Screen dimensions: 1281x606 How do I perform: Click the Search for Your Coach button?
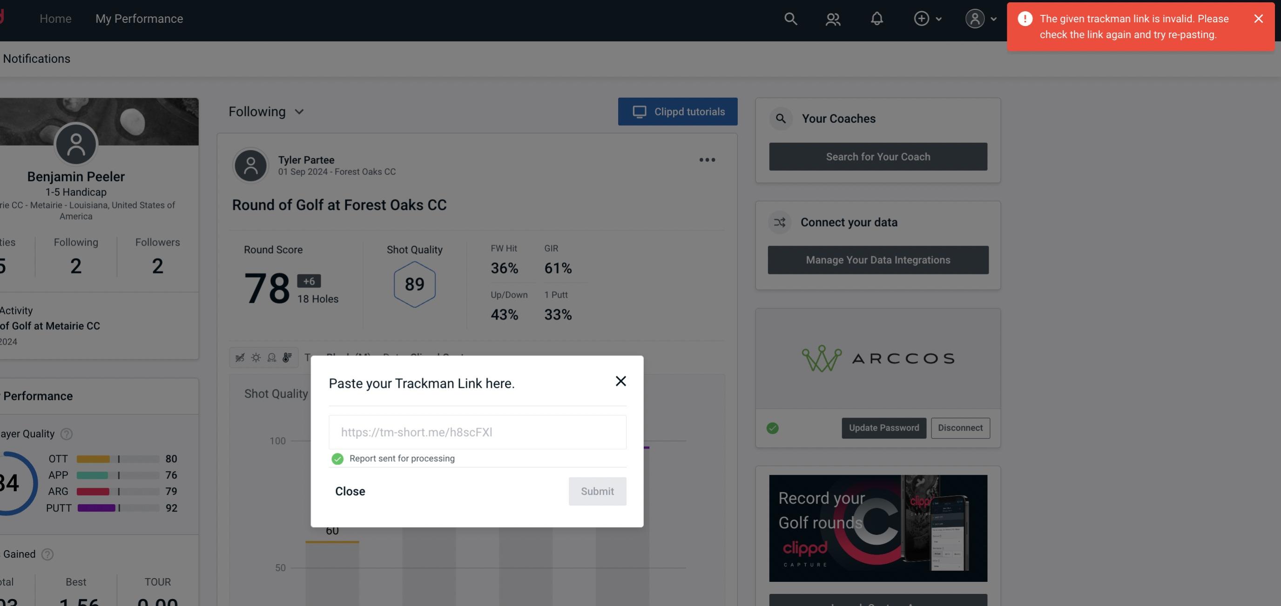(878, 156)
